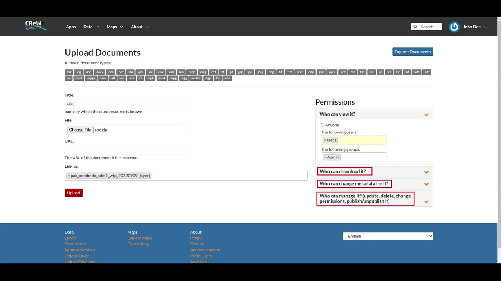Viewport: 501px width, 281px height.
Task: Remove the Admin group tag with its x
Action: tap(325, 157)
